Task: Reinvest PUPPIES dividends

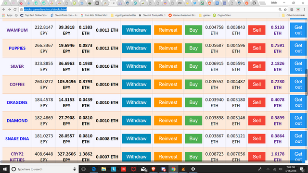Action: click(x=168, y=48)
